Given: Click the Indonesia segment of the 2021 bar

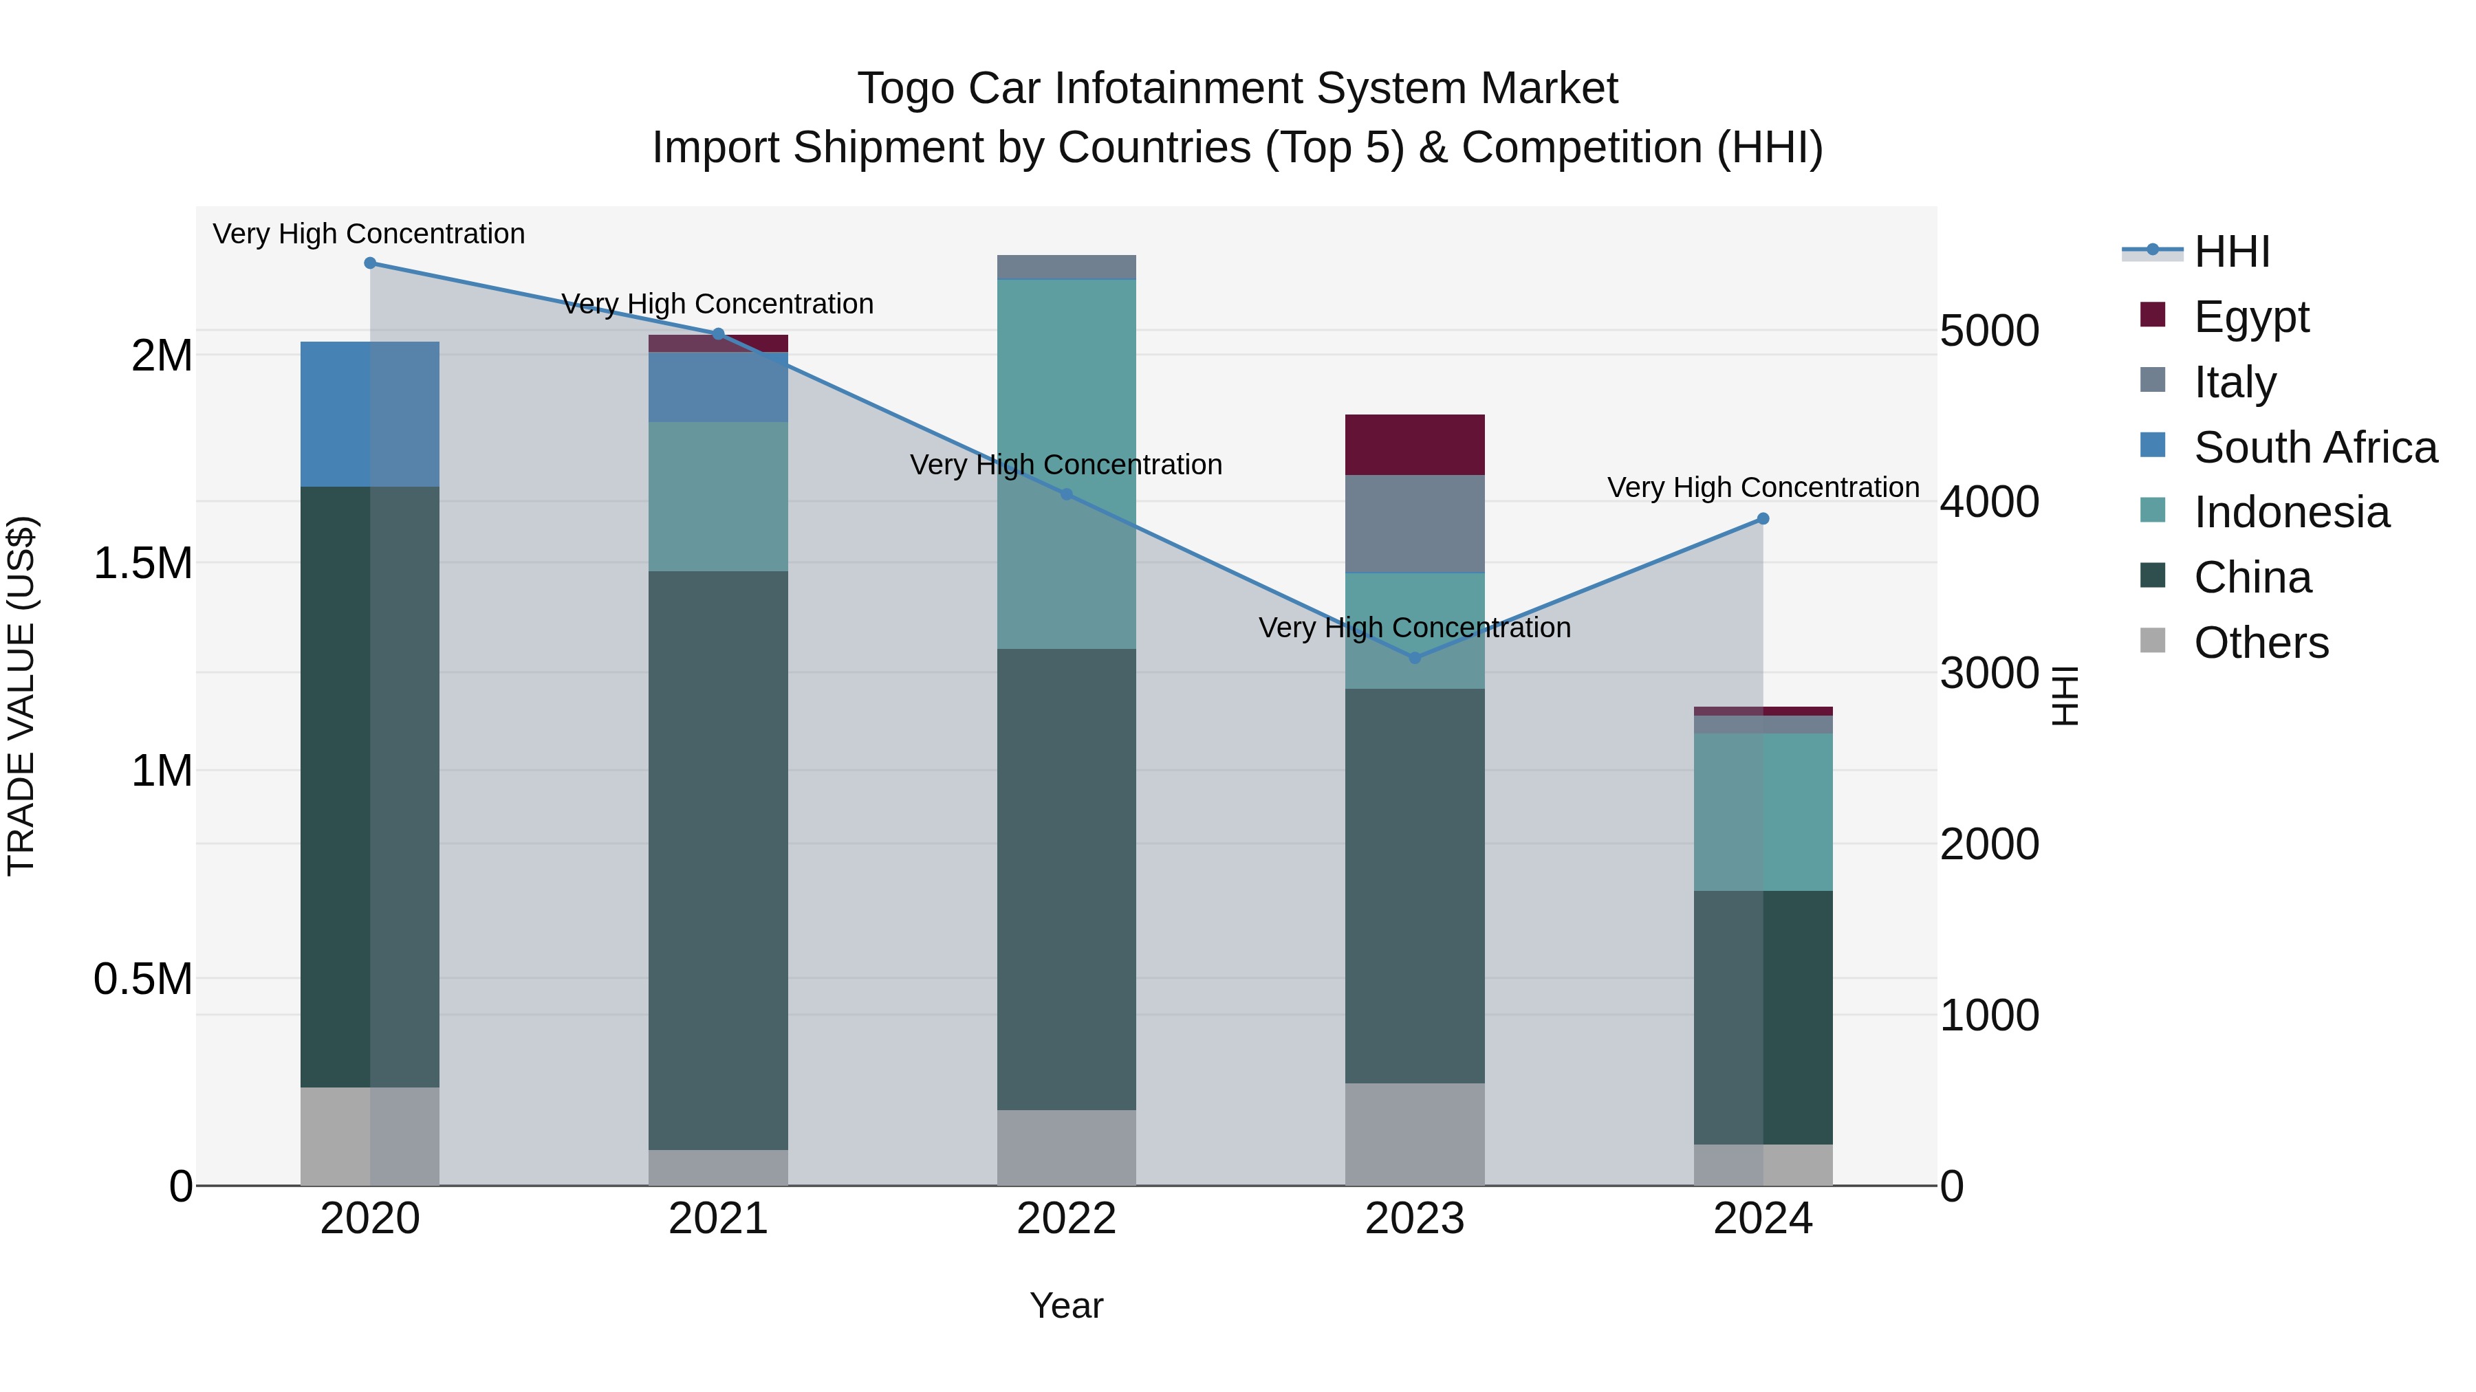Looking at the screenshot, I should [x=718, y=497].
